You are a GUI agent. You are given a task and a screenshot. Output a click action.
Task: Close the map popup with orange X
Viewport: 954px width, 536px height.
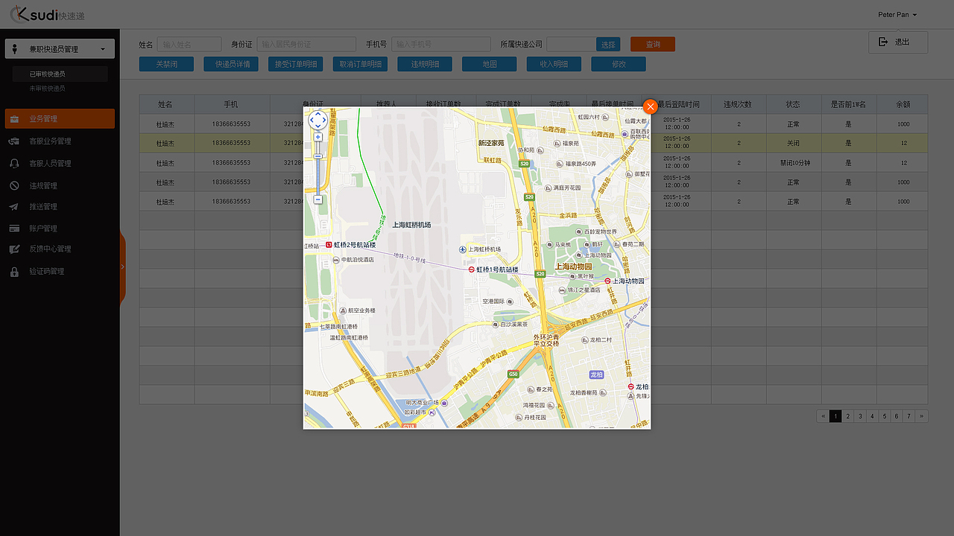[651, 106]
